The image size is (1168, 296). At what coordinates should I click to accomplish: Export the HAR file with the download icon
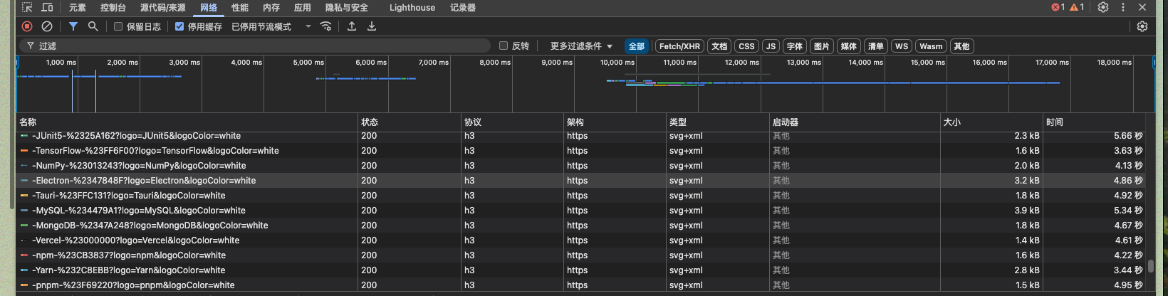[372, 26]
